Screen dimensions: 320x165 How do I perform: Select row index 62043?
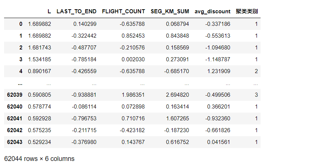click(15, 142)
